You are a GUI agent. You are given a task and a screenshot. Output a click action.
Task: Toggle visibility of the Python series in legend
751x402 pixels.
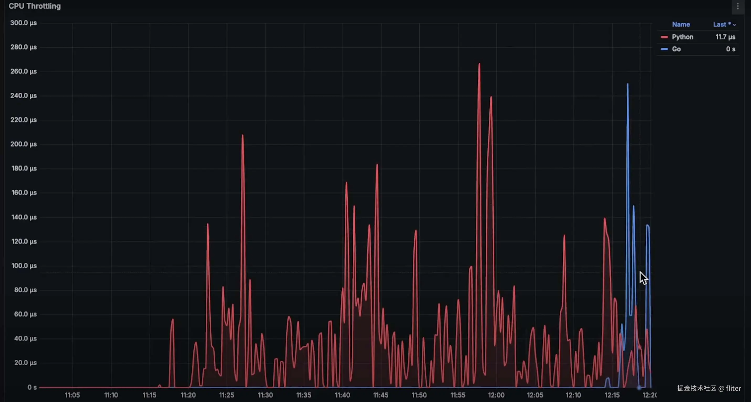(682, 37)
